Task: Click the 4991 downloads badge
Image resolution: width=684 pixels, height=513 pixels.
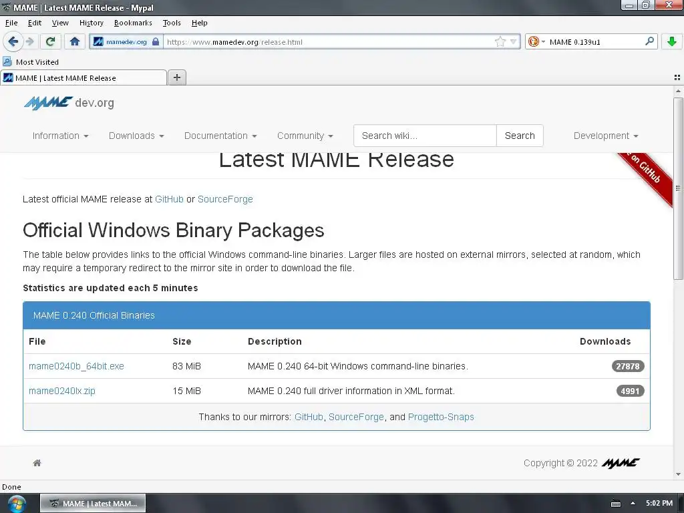Action: pyautogui.click(x=630, y=391)
